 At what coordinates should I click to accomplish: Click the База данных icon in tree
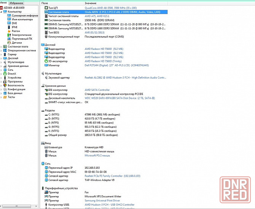[x=5, y=93]
